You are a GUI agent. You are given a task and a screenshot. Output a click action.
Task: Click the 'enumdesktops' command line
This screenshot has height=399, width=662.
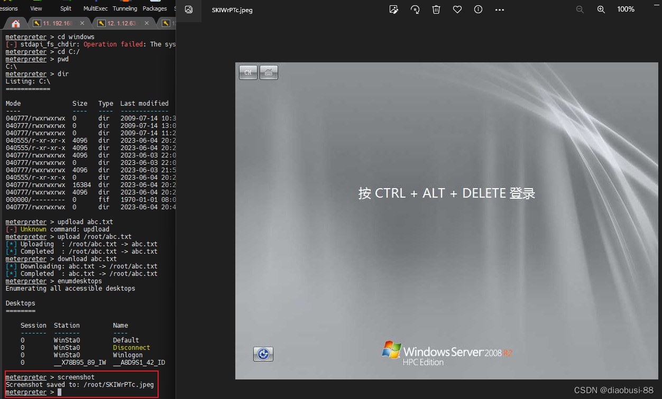tap(54, 281)
